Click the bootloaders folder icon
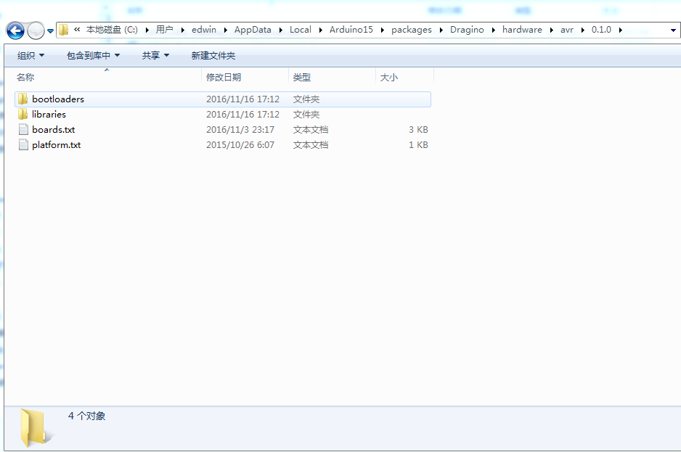 23,99
